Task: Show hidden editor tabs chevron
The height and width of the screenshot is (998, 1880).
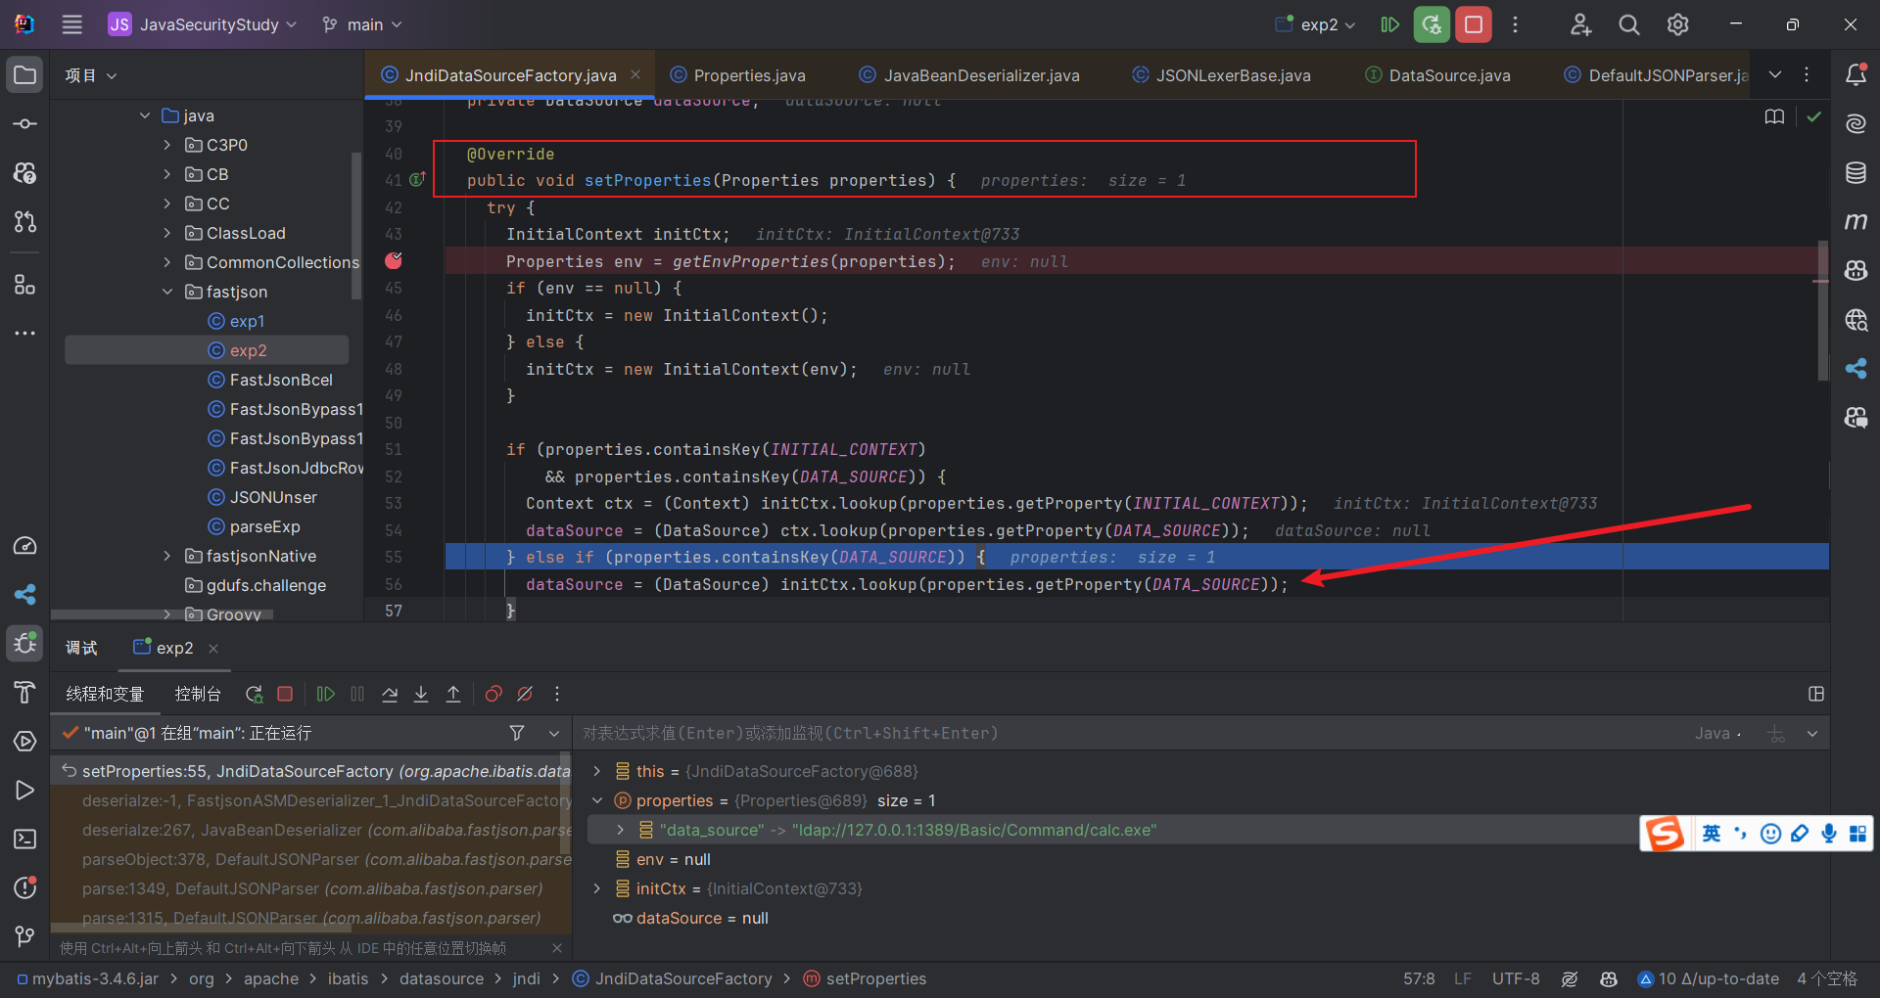Action: coord(1775,74)
